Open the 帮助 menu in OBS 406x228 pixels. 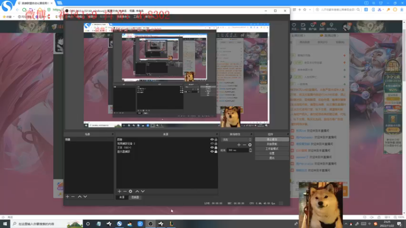tap(149, 17)
